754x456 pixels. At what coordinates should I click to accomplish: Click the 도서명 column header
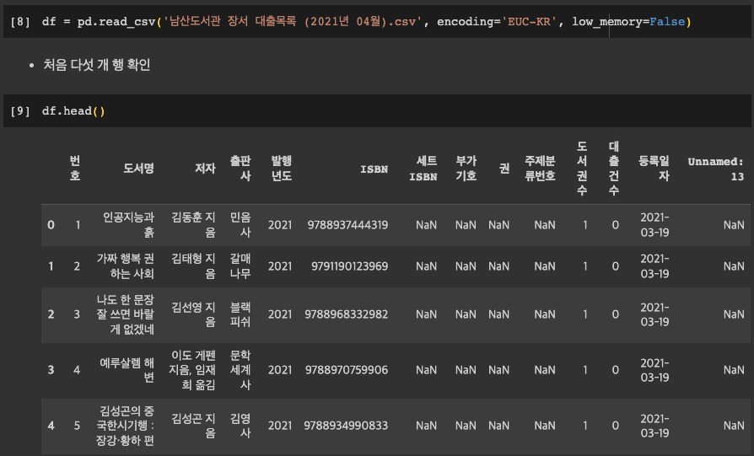coord(138,169)
